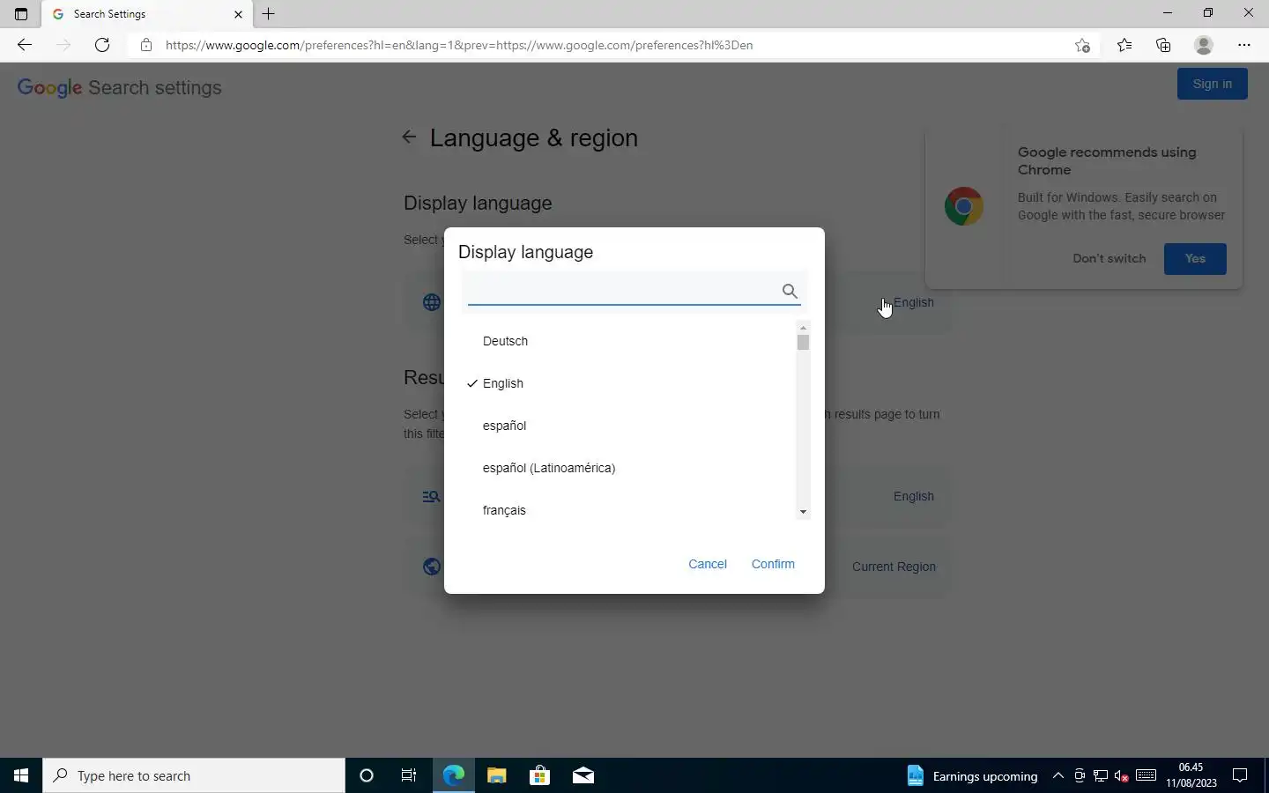Show hidden system tray icons

tap(1058, 775)
